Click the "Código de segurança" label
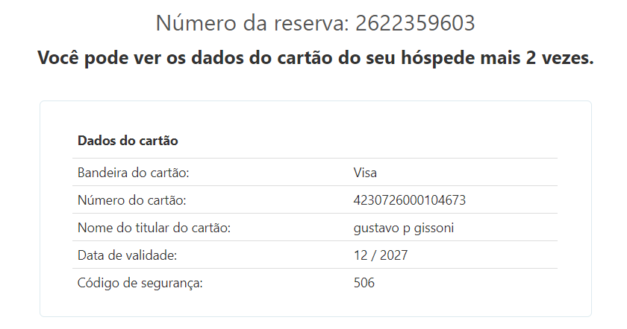Viewport: 627px width, 329px height. 140,283
